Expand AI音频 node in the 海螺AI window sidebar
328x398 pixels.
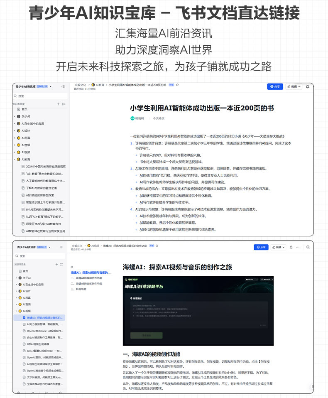(x=16, y=305)
